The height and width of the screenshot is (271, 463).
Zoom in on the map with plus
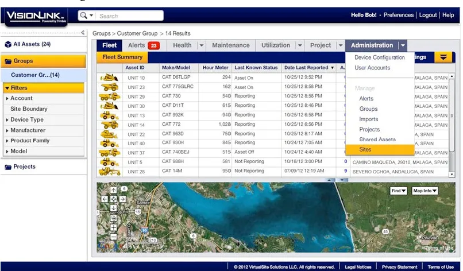click(113, 227)
